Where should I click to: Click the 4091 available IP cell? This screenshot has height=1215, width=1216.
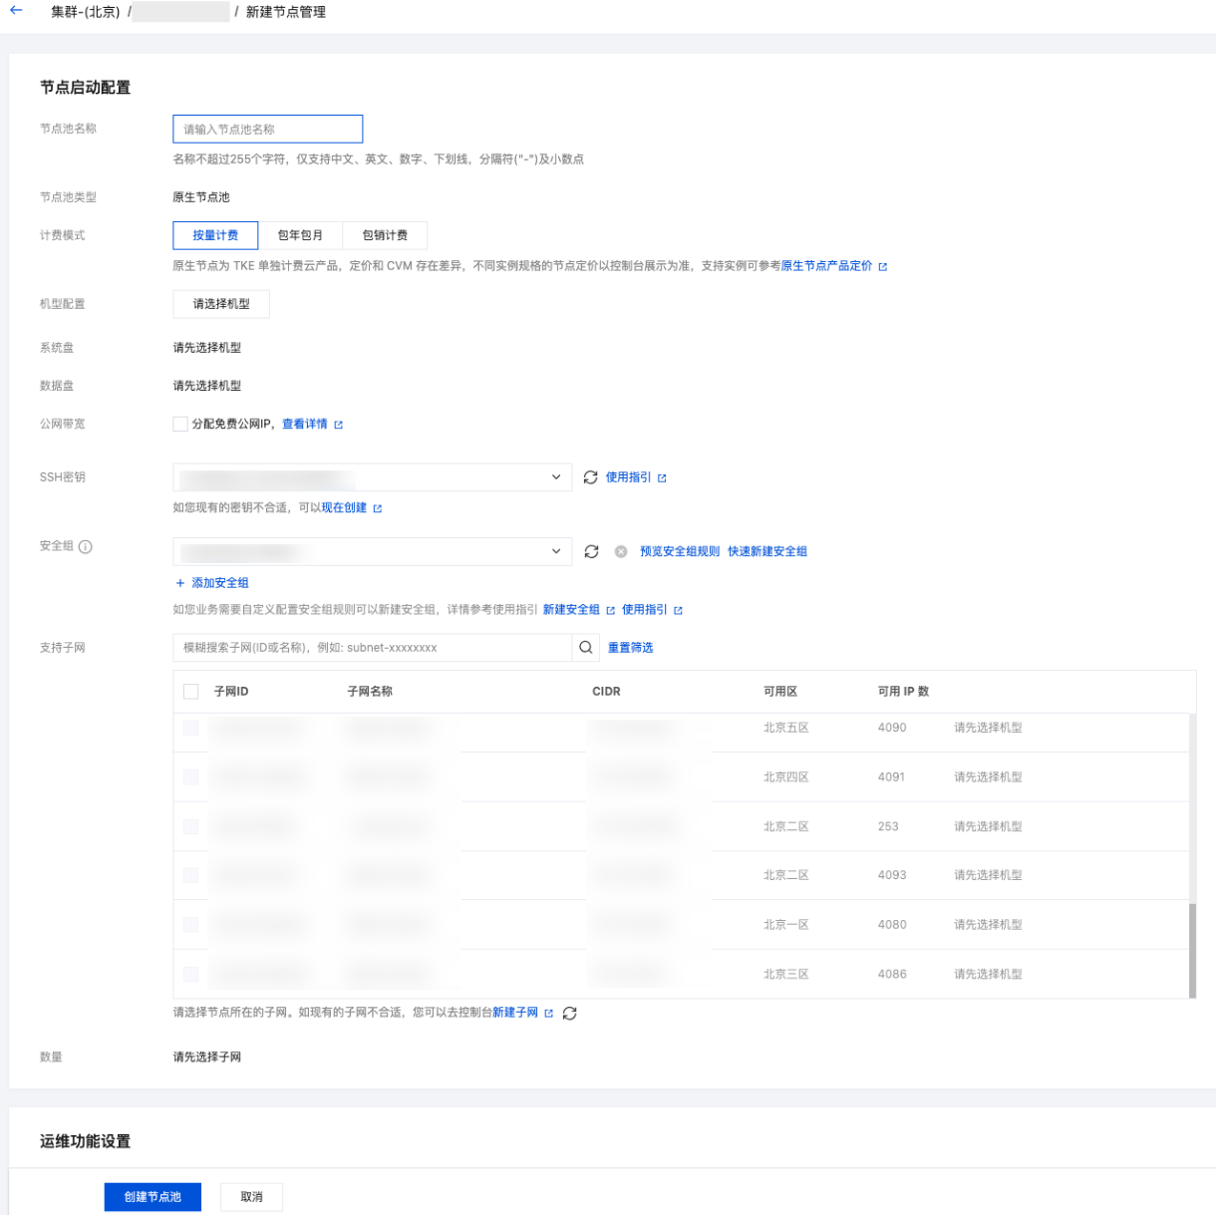coord(892,777)
